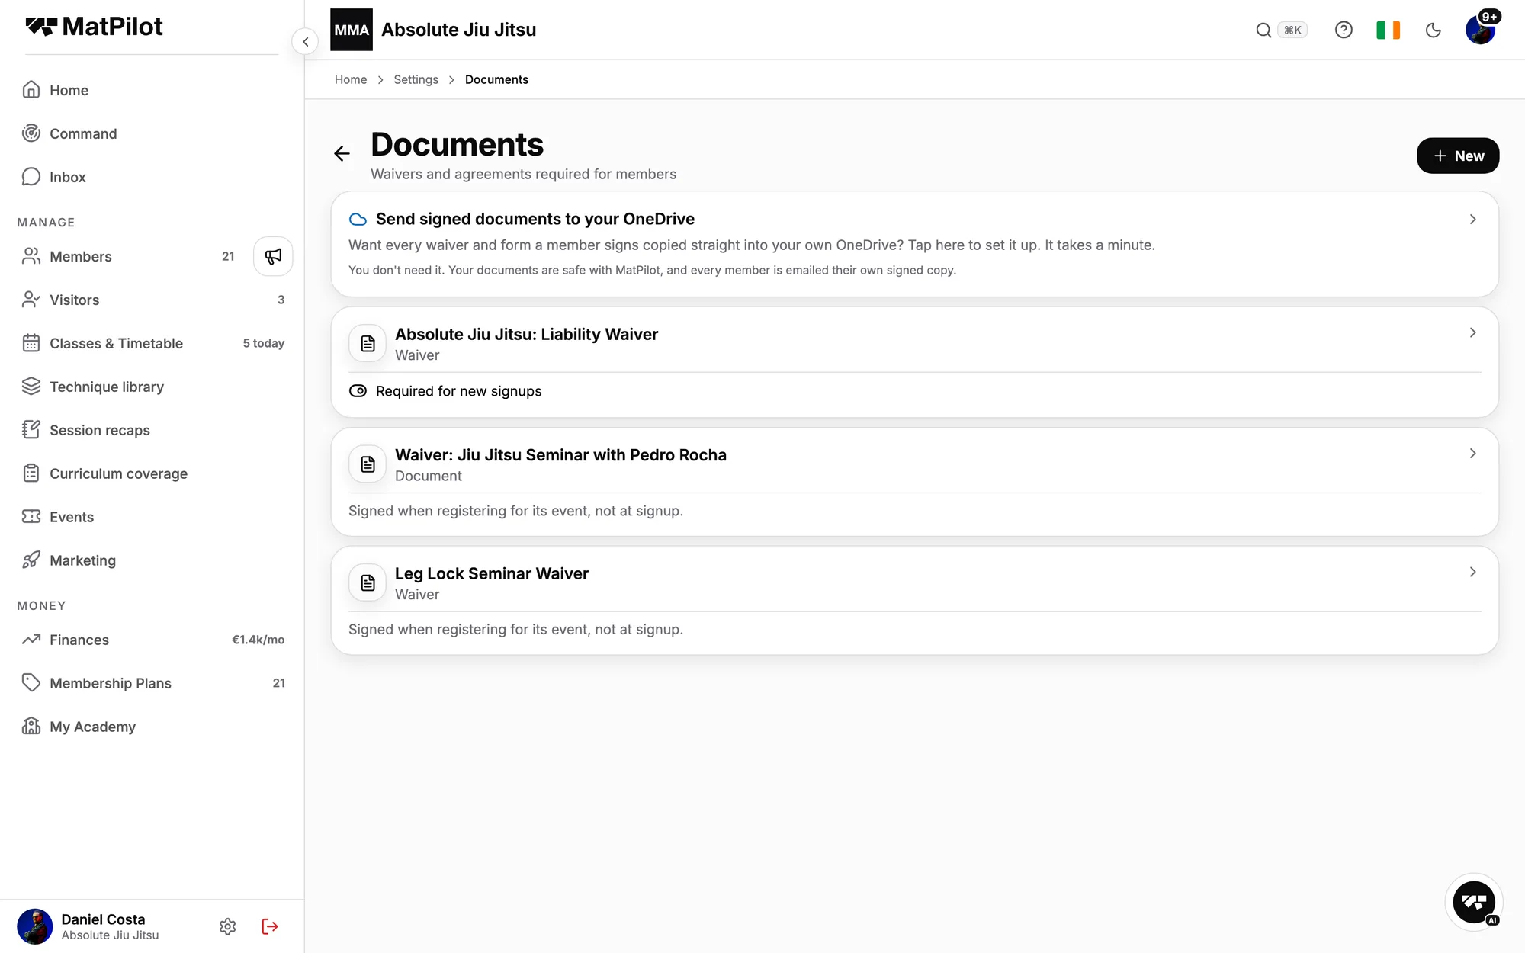Open settings gear next to Daniel Costa
The width and height of the screenshot is (1525, 953).
tap(227, 926)
